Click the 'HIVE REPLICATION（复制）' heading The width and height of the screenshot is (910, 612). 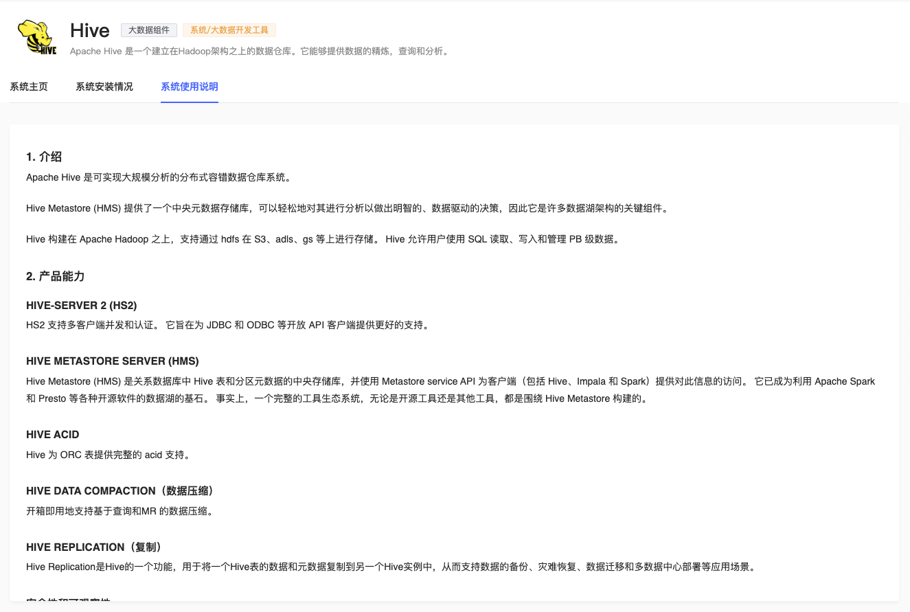[95, 547]
